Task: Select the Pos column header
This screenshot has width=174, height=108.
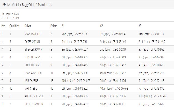Action: tap(3, 26)
